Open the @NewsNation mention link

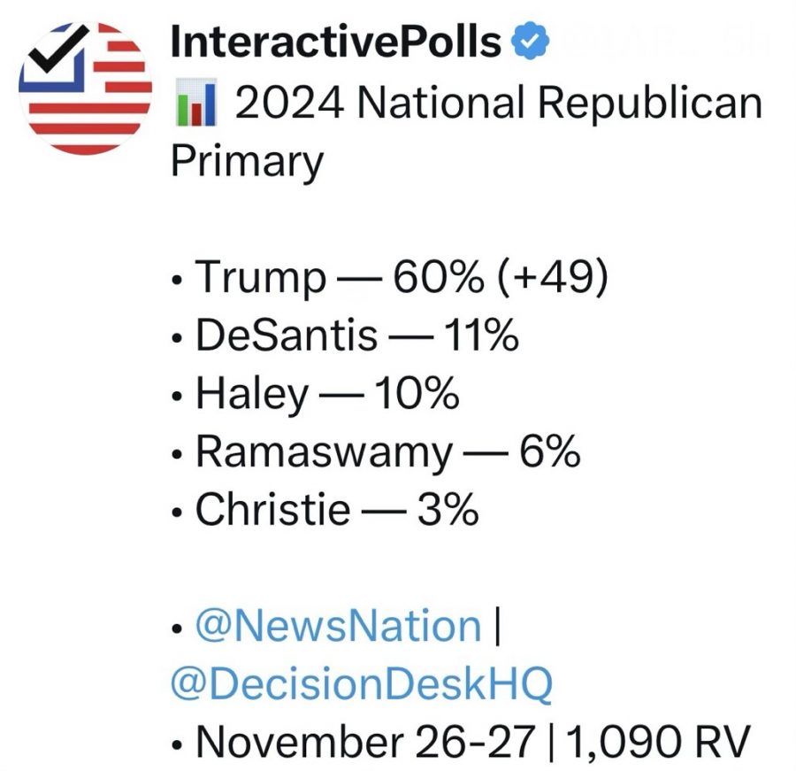pyautogui.click(x=338, y=627)
